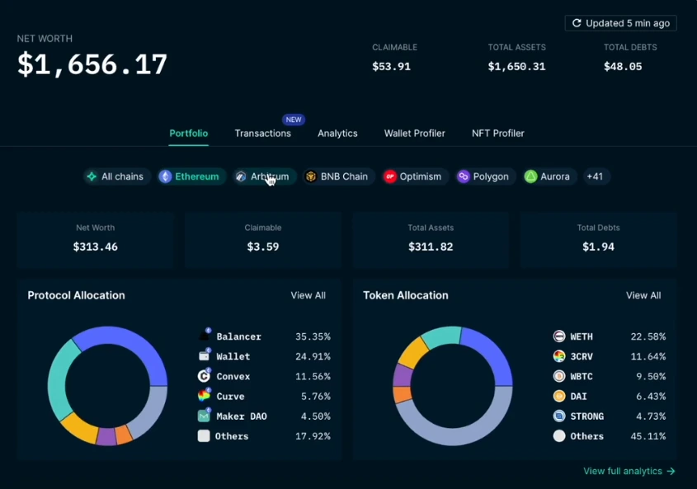Switch to the Transactions tab

[263, 133]
